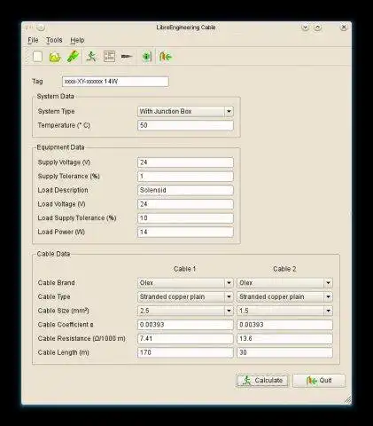This screenshot has width=373, height=426.
Task: Click the Load Voltage (V) field
Action: point(185,204)
